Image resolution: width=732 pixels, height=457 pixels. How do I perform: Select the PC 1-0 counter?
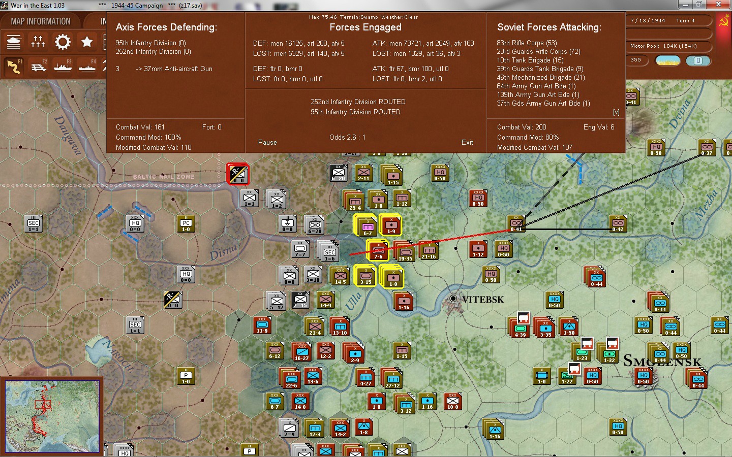point(186,224)
